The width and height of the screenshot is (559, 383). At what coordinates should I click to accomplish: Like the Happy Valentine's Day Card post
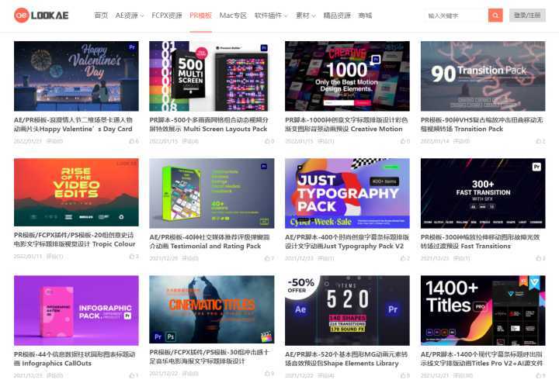(131, 141)
